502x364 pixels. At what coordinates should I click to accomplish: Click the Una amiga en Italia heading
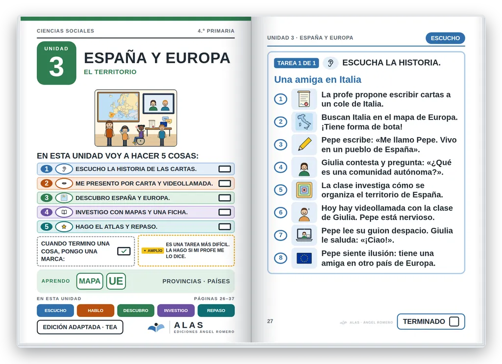pyautogui.click(x=318, y=79)
